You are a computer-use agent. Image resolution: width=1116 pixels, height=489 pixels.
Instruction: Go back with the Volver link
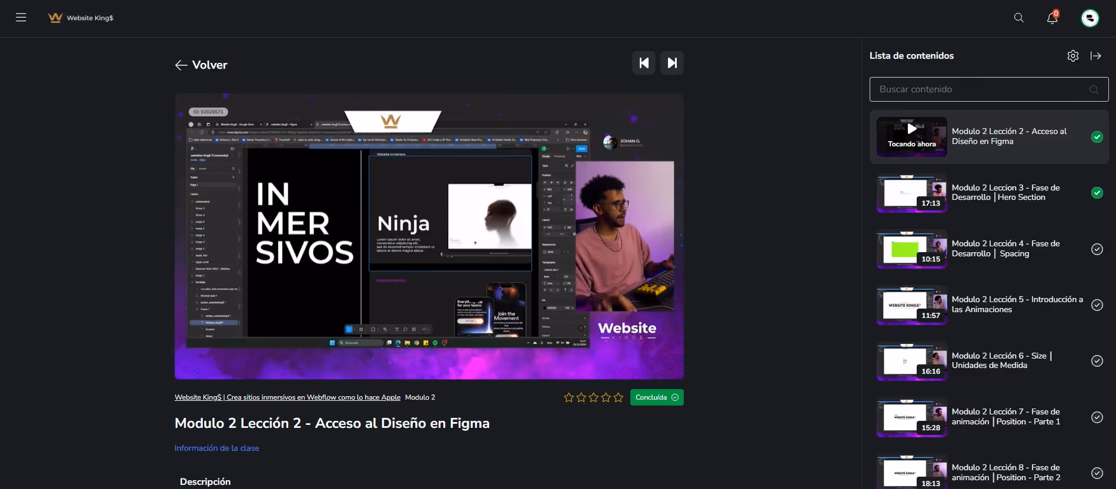[201, 65]
